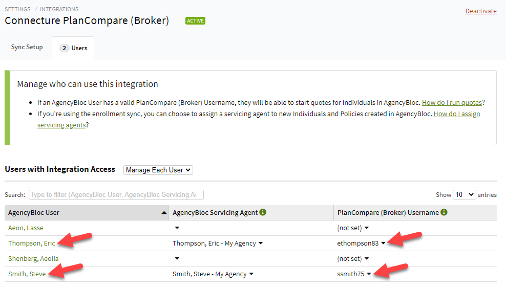
Task: Click the Users tab count badge 2
Action: (x=64, y=48)
